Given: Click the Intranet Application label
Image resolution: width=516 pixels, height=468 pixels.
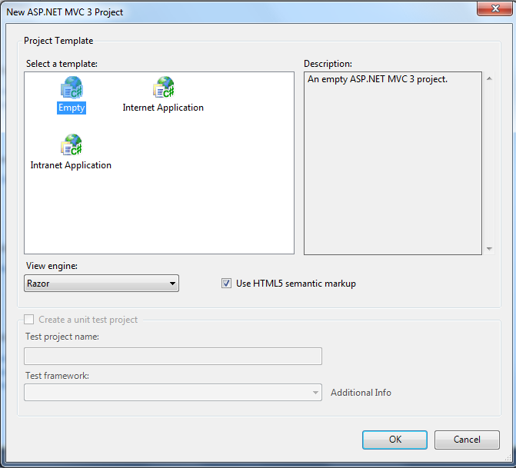Looking at the screenshot, I should click(x=71, y=165).
